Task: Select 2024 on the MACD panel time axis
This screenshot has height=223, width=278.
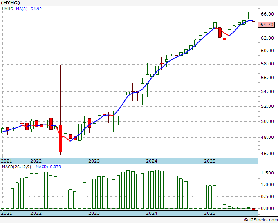Action: [x=152, y=213]
